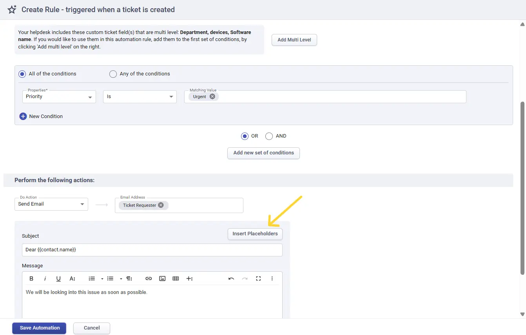Click in the Email Address field

click(179, 205)
